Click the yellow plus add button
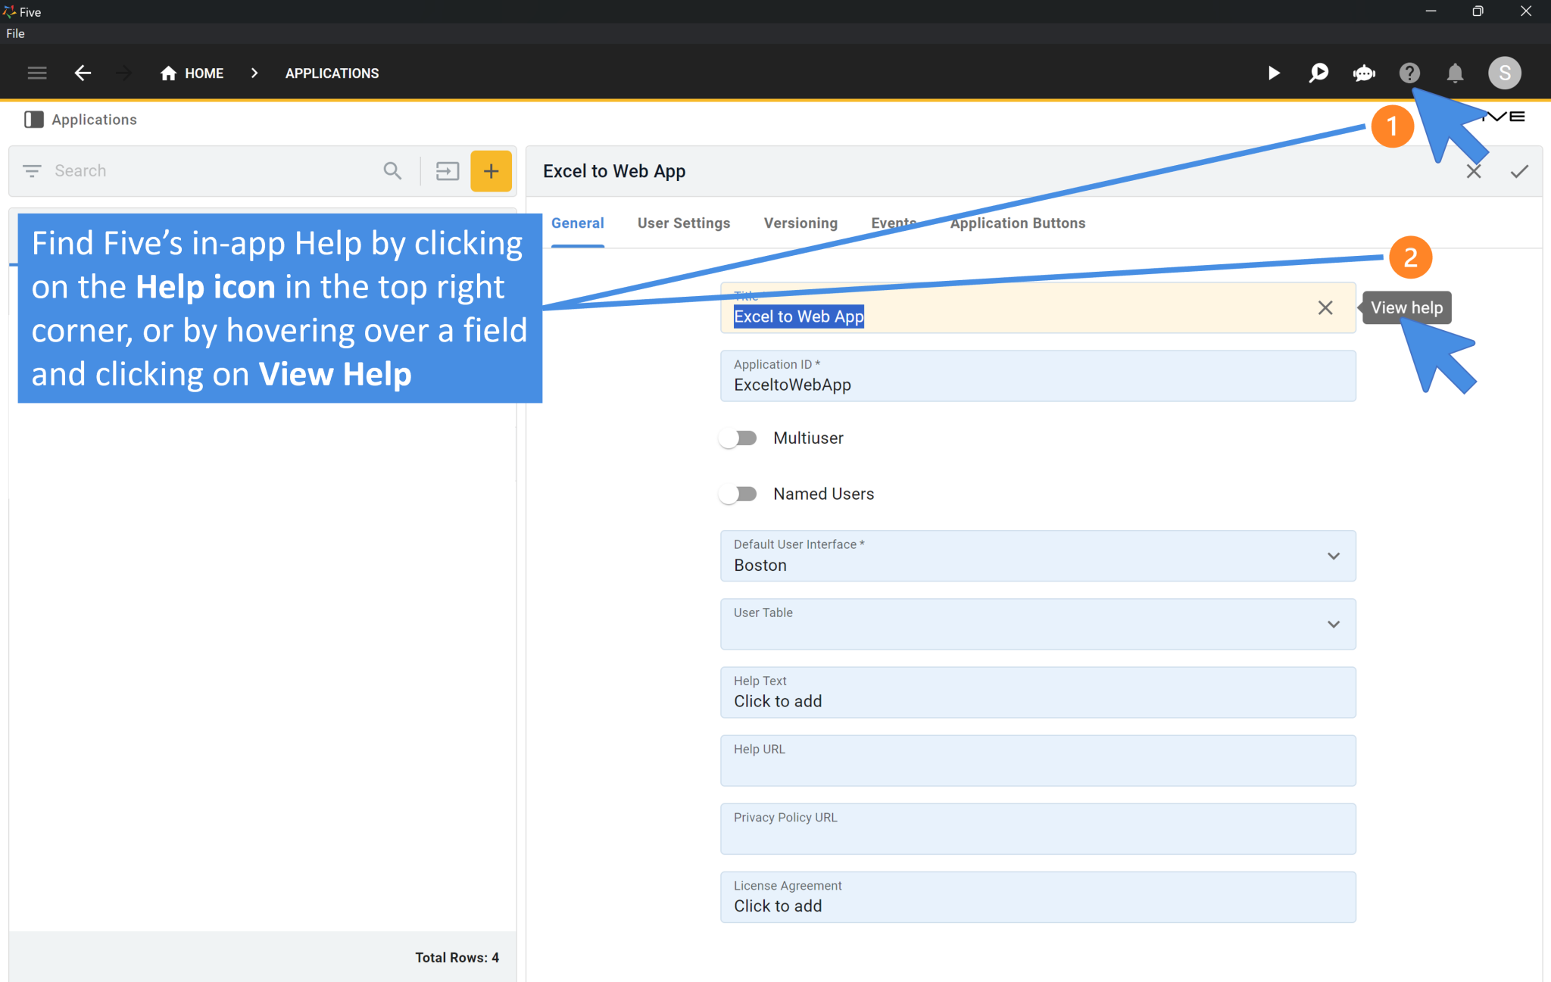Viewport: 1551px width, 982px height. pyautogui.click(x=491, y=171)
